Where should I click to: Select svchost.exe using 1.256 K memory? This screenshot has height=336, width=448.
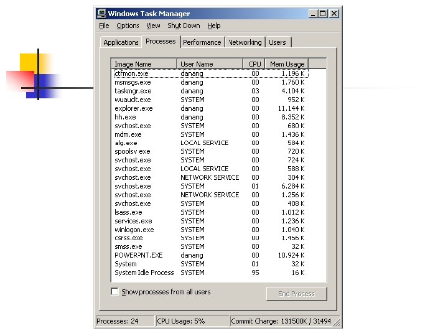pyautogui.click(x=211, y=195)
